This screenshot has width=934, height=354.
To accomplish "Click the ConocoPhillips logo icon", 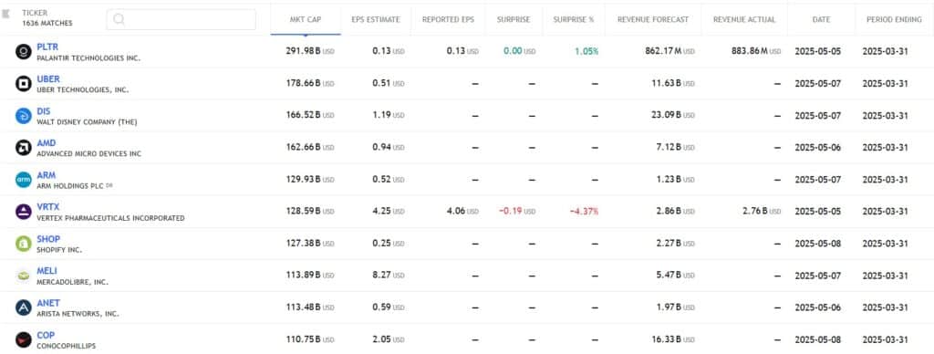I will (23, 339).
